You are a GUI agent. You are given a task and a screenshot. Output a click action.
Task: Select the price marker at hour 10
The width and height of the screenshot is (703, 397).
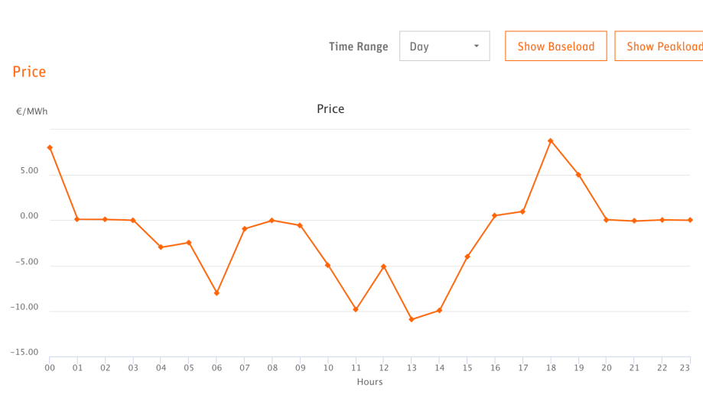click(x=328, y=265)
